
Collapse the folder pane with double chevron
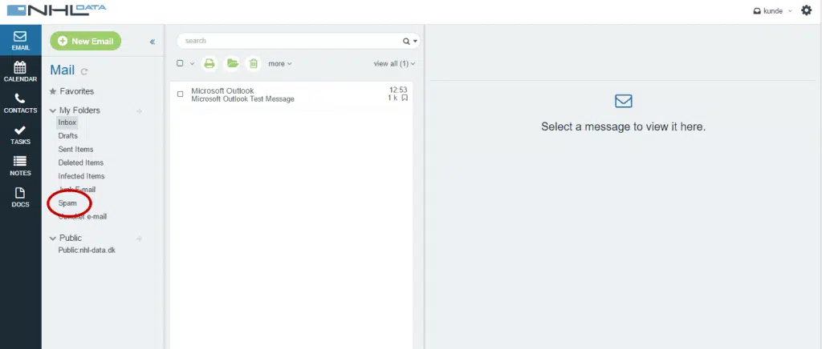pos(153,42)
